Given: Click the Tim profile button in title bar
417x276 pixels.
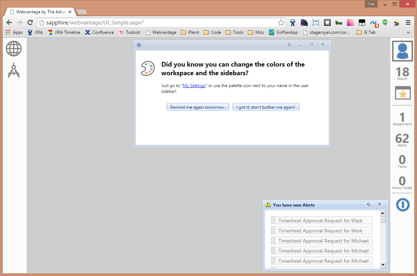Looking at the screenshot, I should coord(371,4).
